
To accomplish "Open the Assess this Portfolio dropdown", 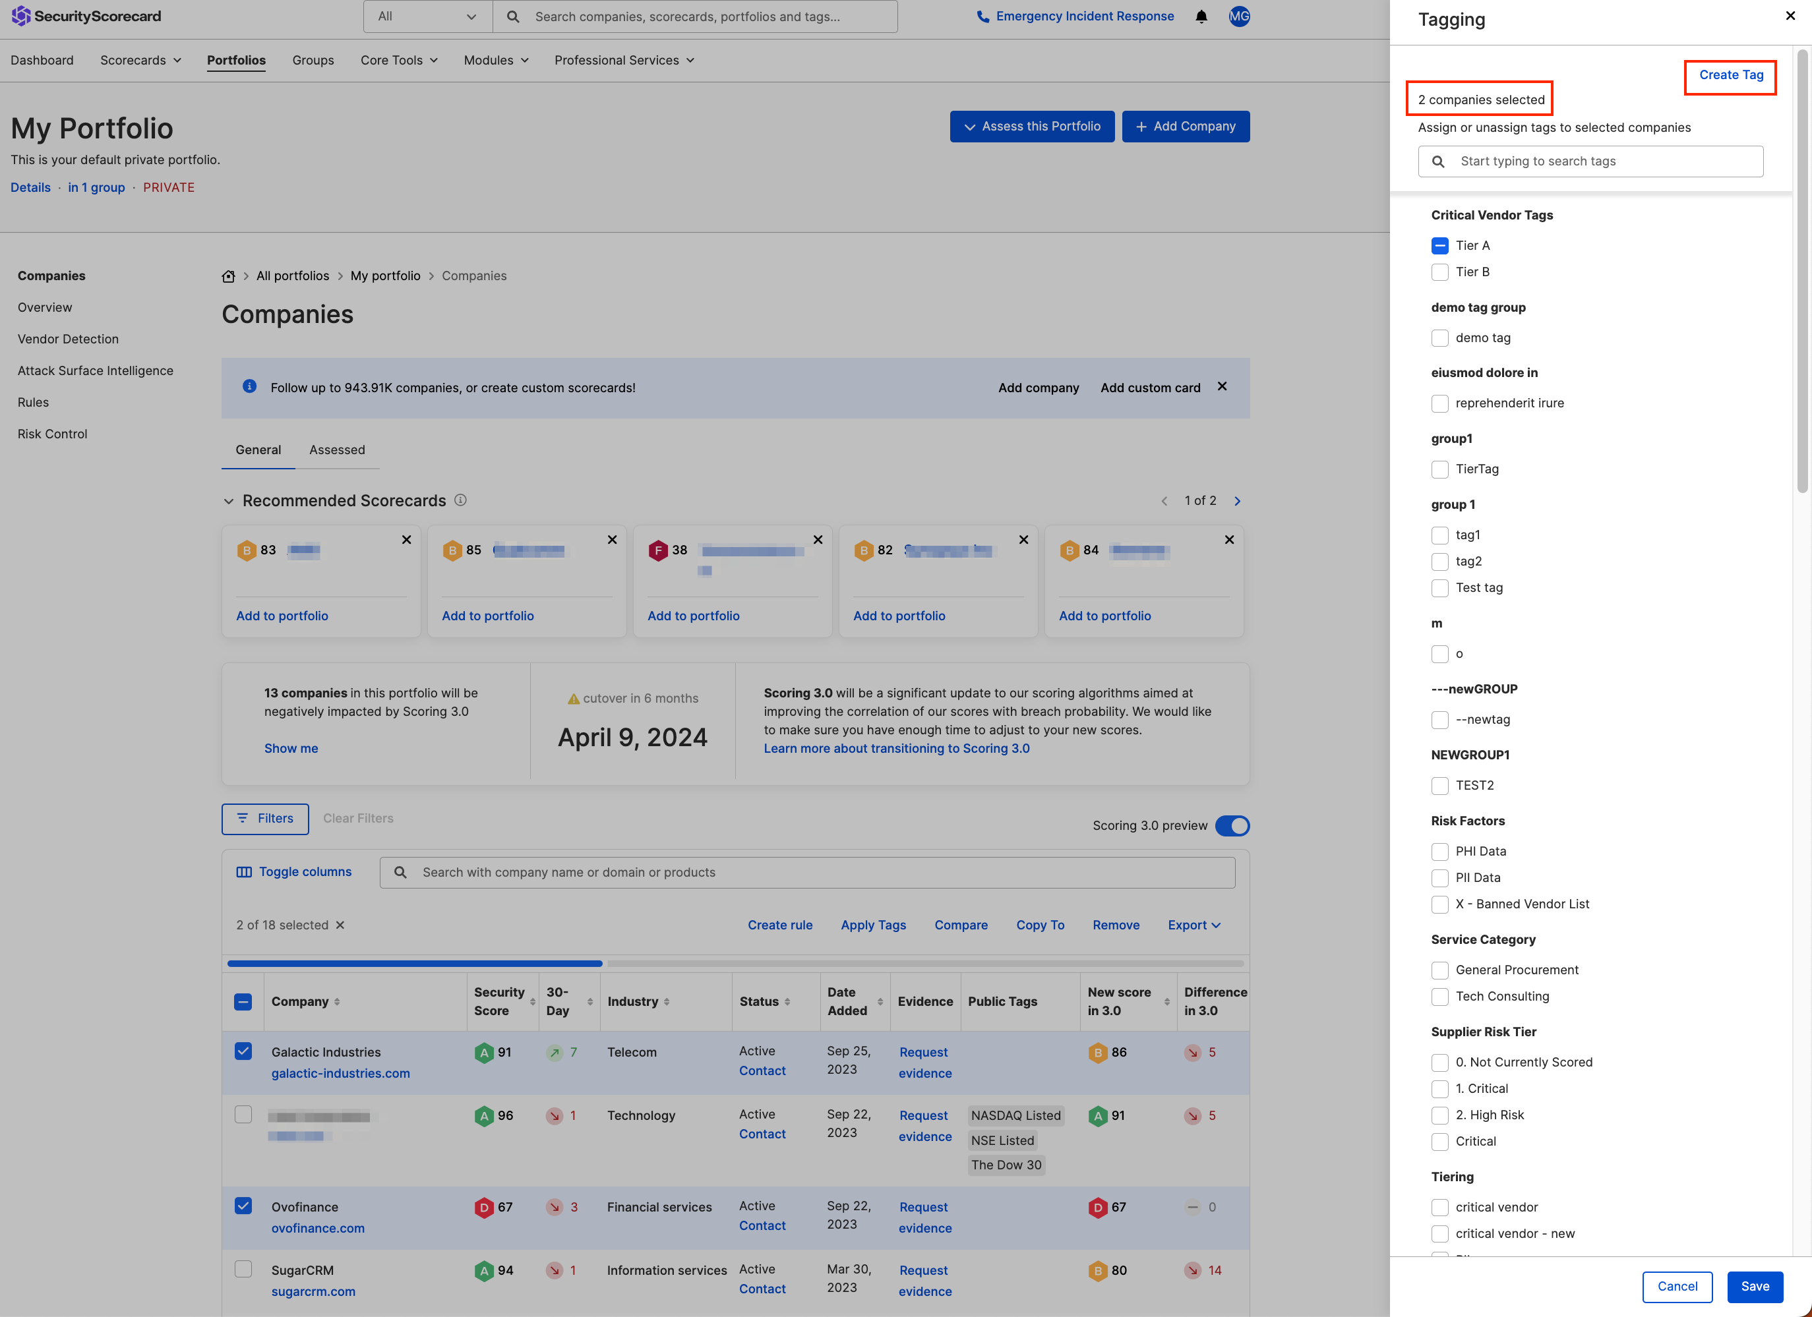I will tap(1031, 126).
